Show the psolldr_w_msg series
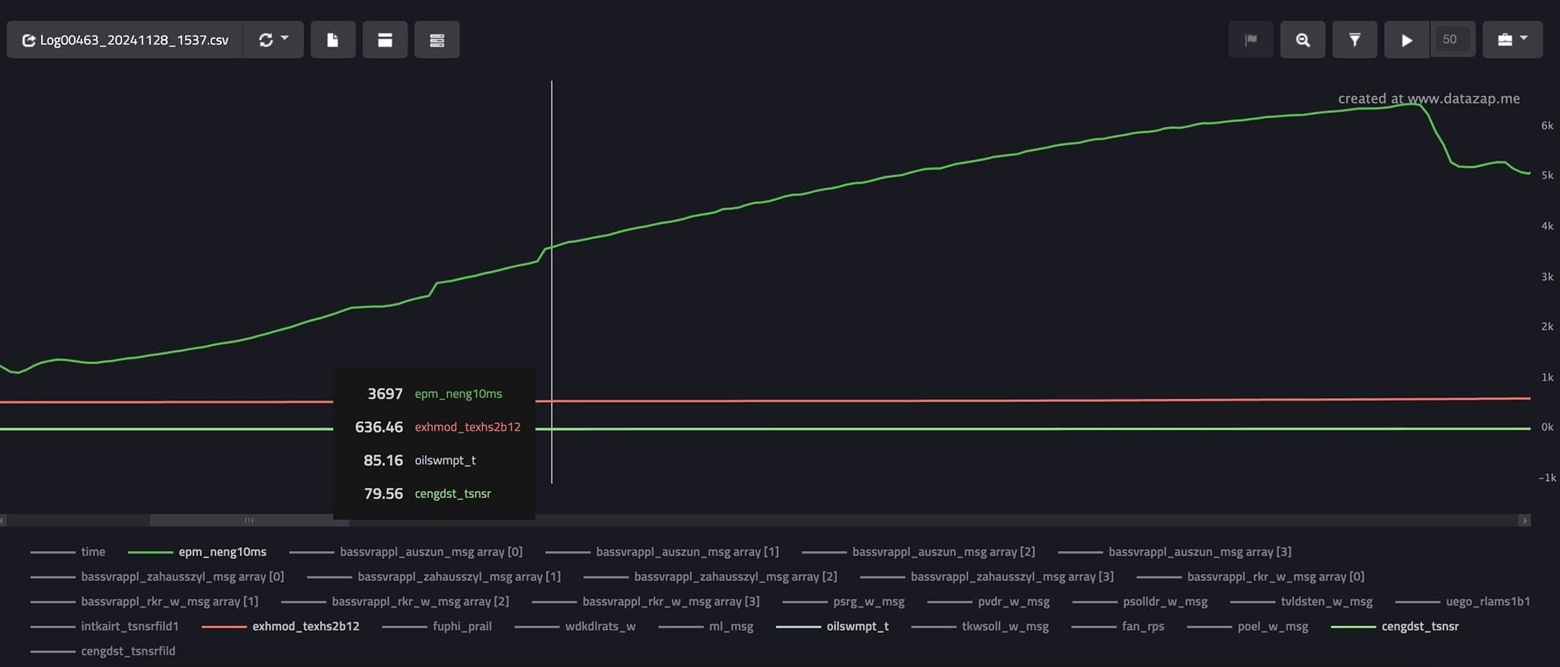This screenshot has width=1560, height=667. [x=1140, y=602]
